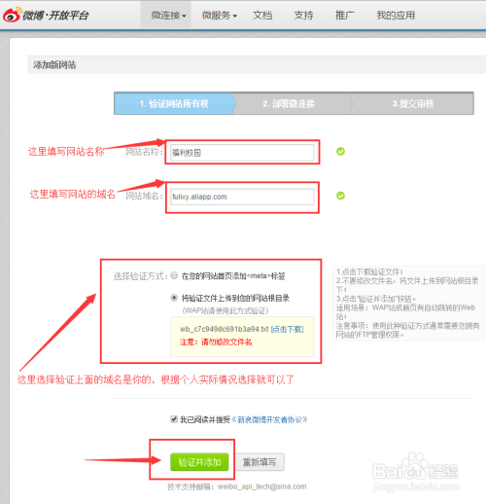Viewport: 486px width, 504px height.
Task: Click the 网站名称 input field
Action: 242,153
